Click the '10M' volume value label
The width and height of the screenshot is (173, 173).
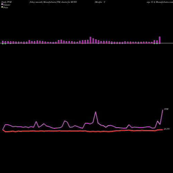click(166, 109)
